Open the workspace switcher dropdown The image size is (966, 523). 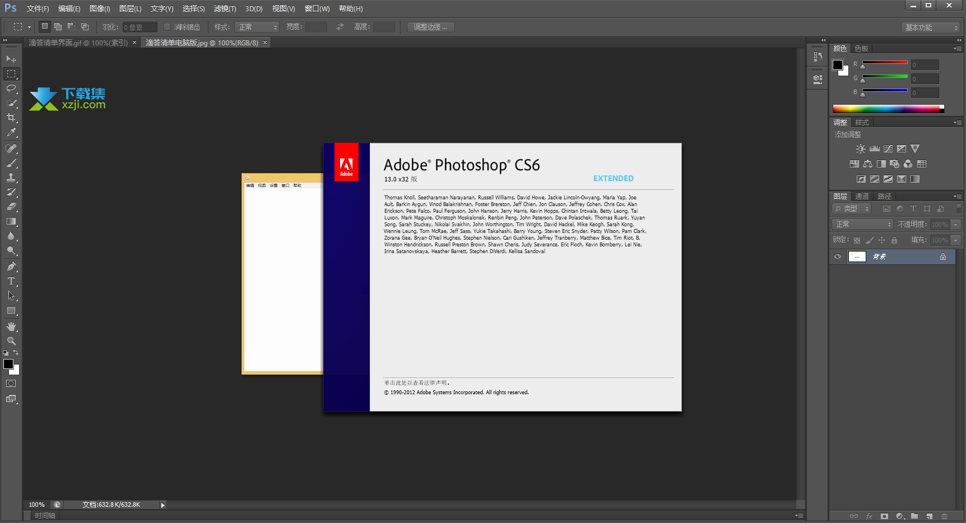(x=931, y=27)
